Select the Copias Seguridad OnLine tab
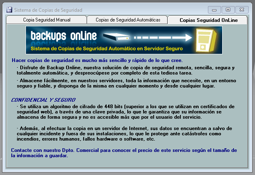Viewport: 255px width, 175px height. 208,20
